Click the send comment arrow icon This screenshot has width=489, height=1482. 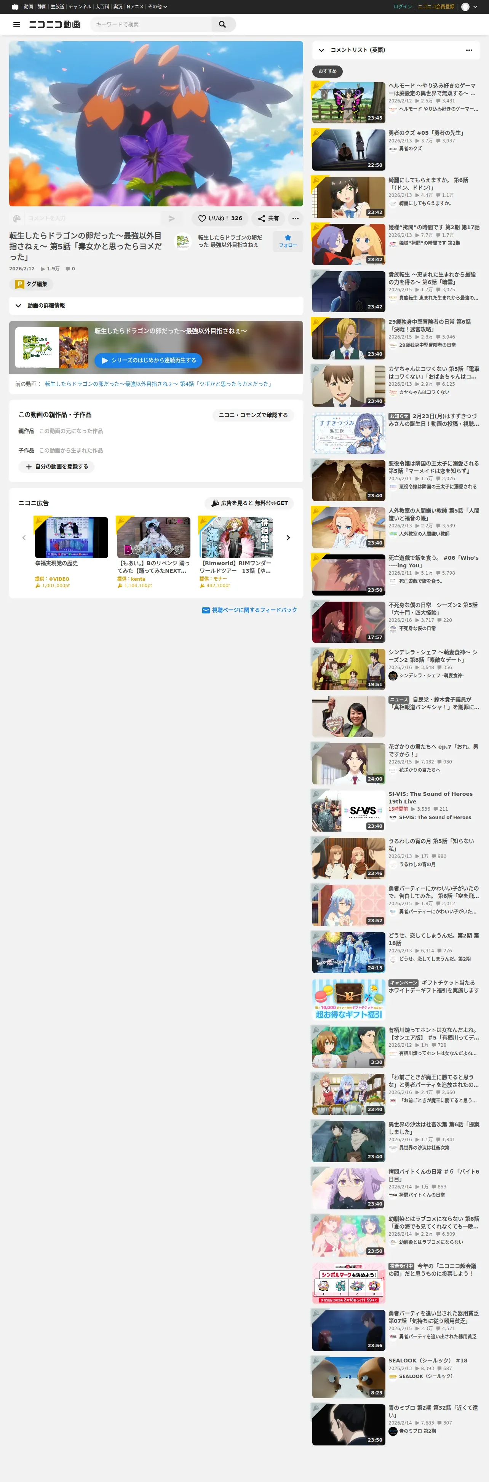(171, 219)
